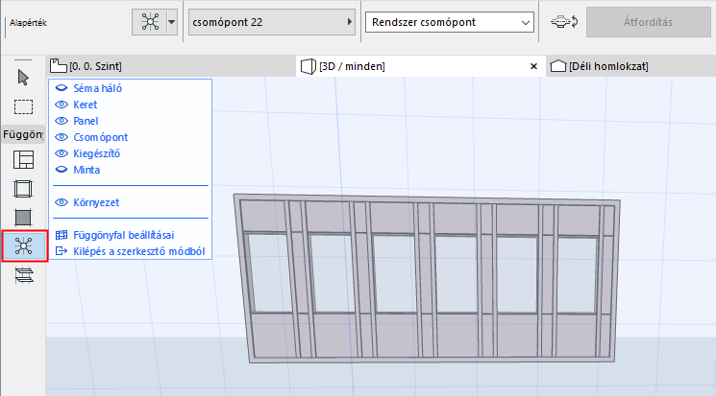This screenshot has height=396, width=716.
Task: Select the Panel tool
Action: pyautogui.click(x=23, y=218)
